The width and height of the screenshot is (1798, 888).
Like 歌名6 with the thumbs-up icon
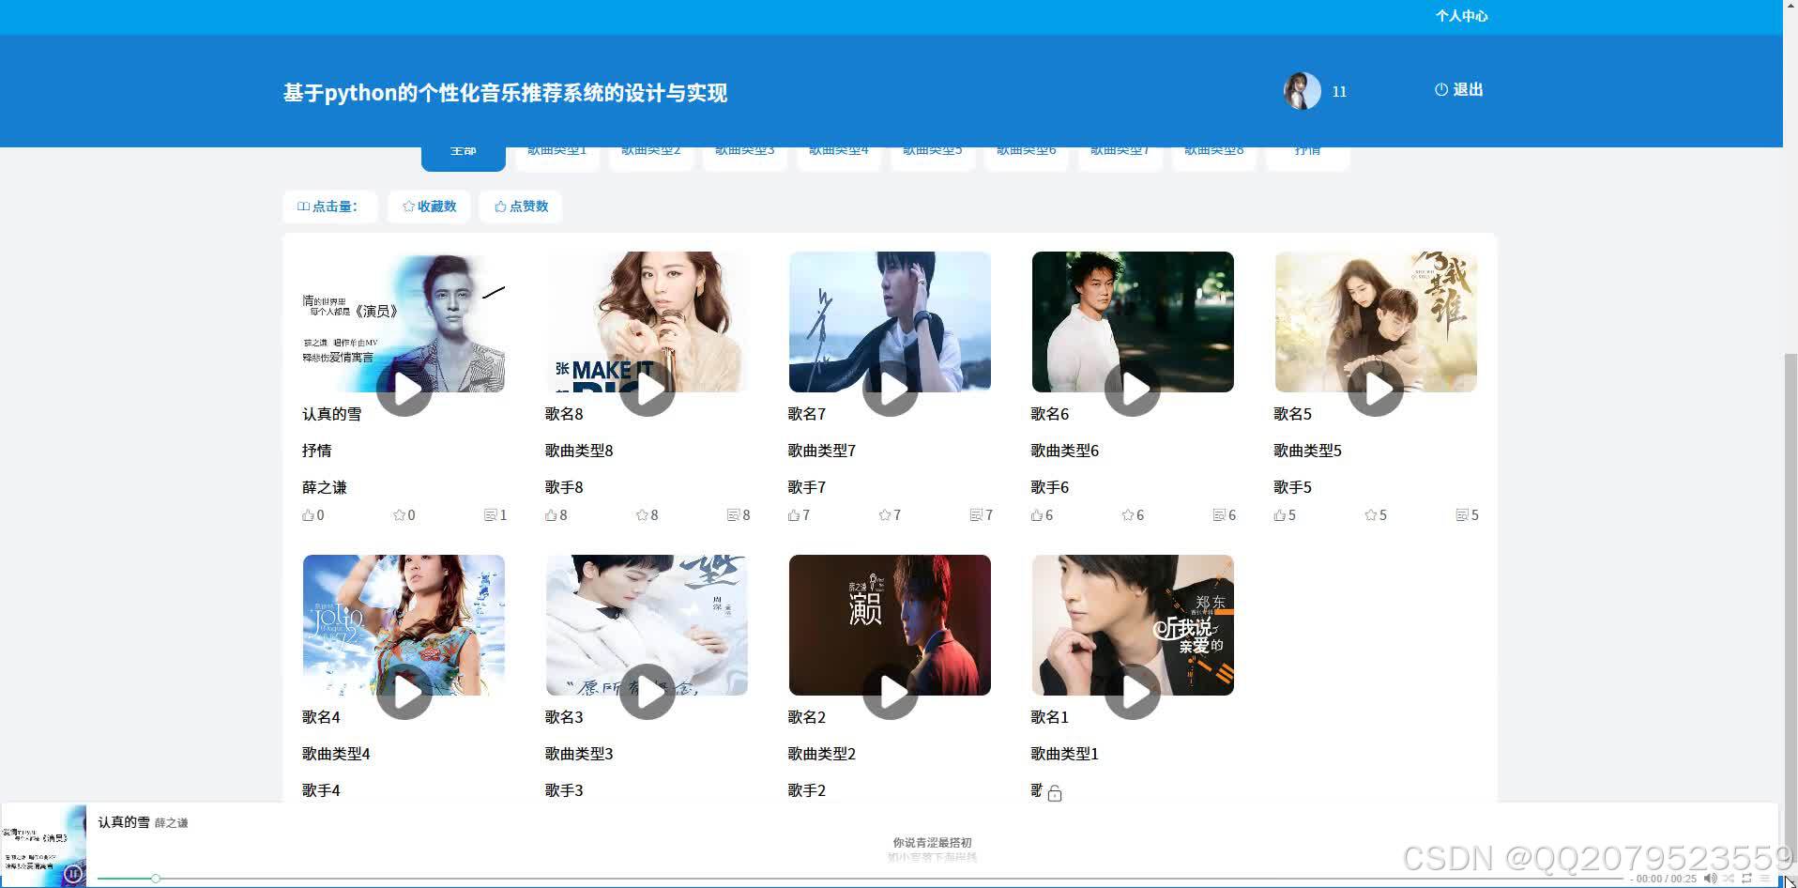(1037, 515)
